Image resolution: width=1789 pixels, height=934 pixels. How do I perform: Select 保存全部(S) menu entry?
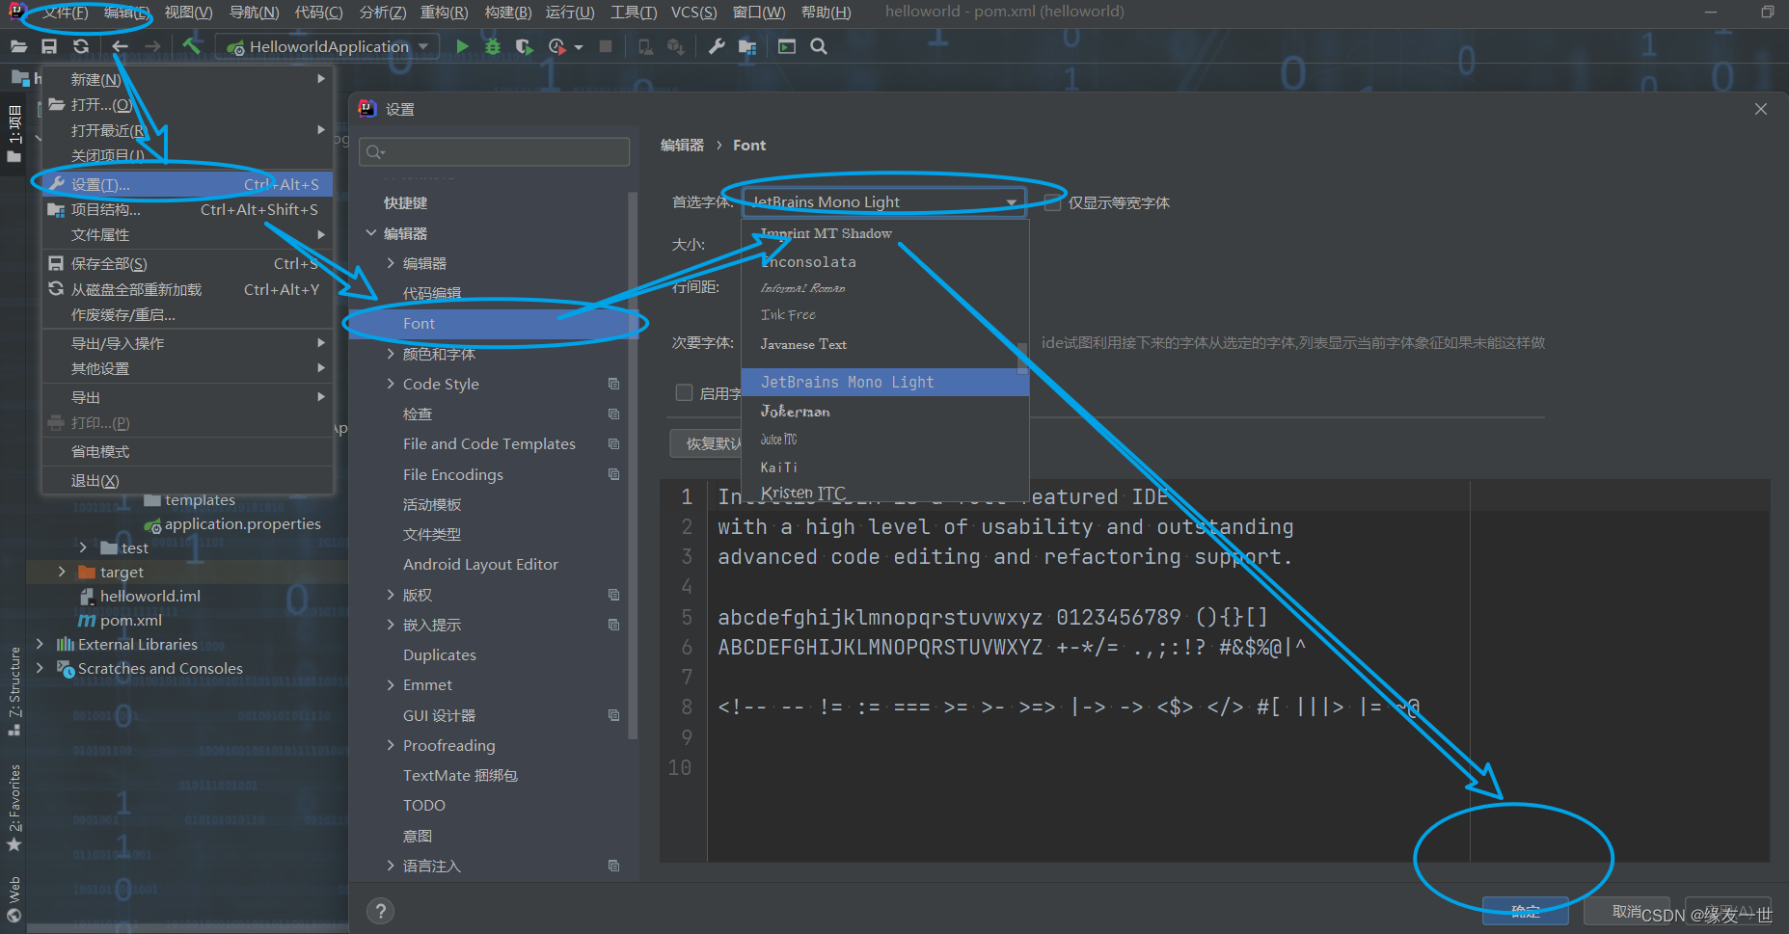pyautogui.click(x=188, y=263)
